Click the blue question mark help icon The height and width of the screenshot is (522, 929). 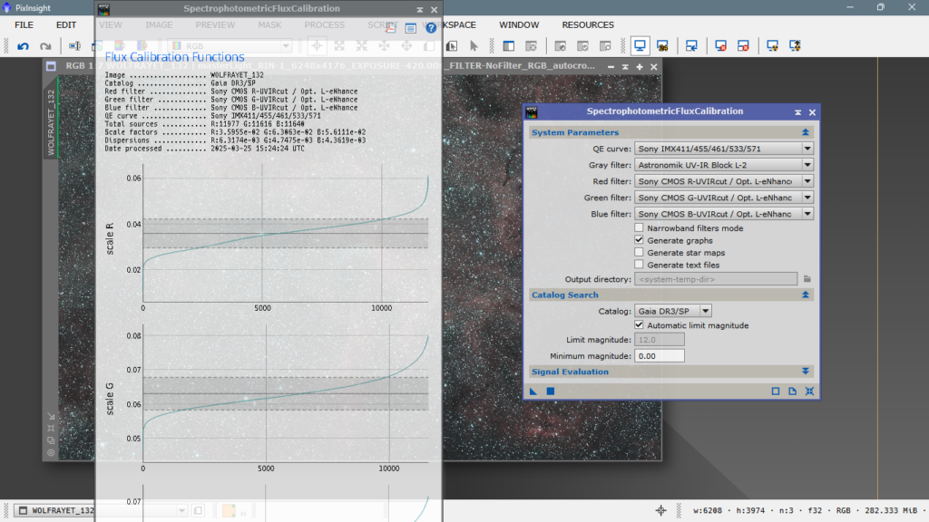pyautogui.click(x=431, y=28)
